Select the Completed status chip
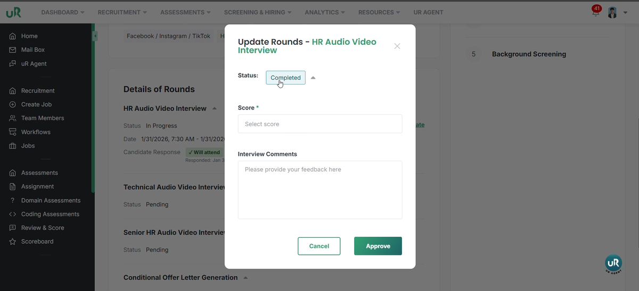 pyautogui.click(x=285, y=78)
